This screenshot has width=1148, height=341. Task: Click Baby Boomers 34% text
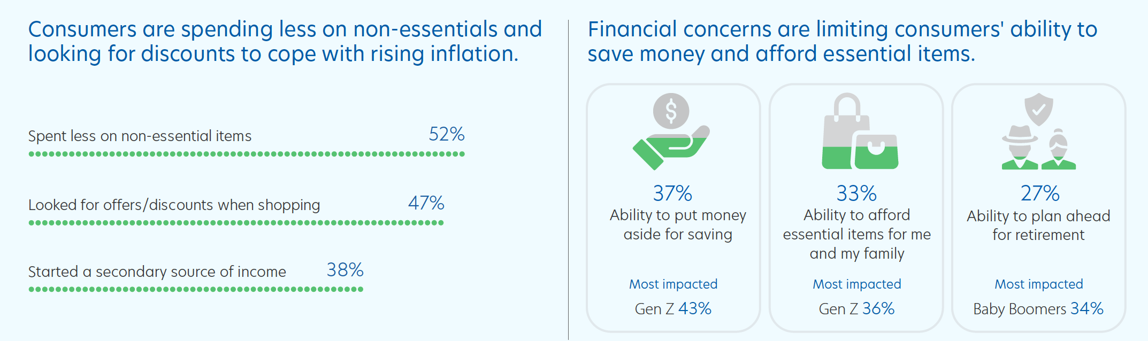[1038, 309]
